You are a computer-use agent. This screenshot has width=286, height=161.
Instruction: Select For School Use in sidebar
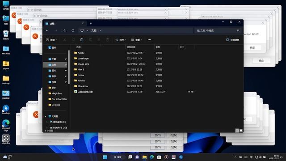click(55, 99)
